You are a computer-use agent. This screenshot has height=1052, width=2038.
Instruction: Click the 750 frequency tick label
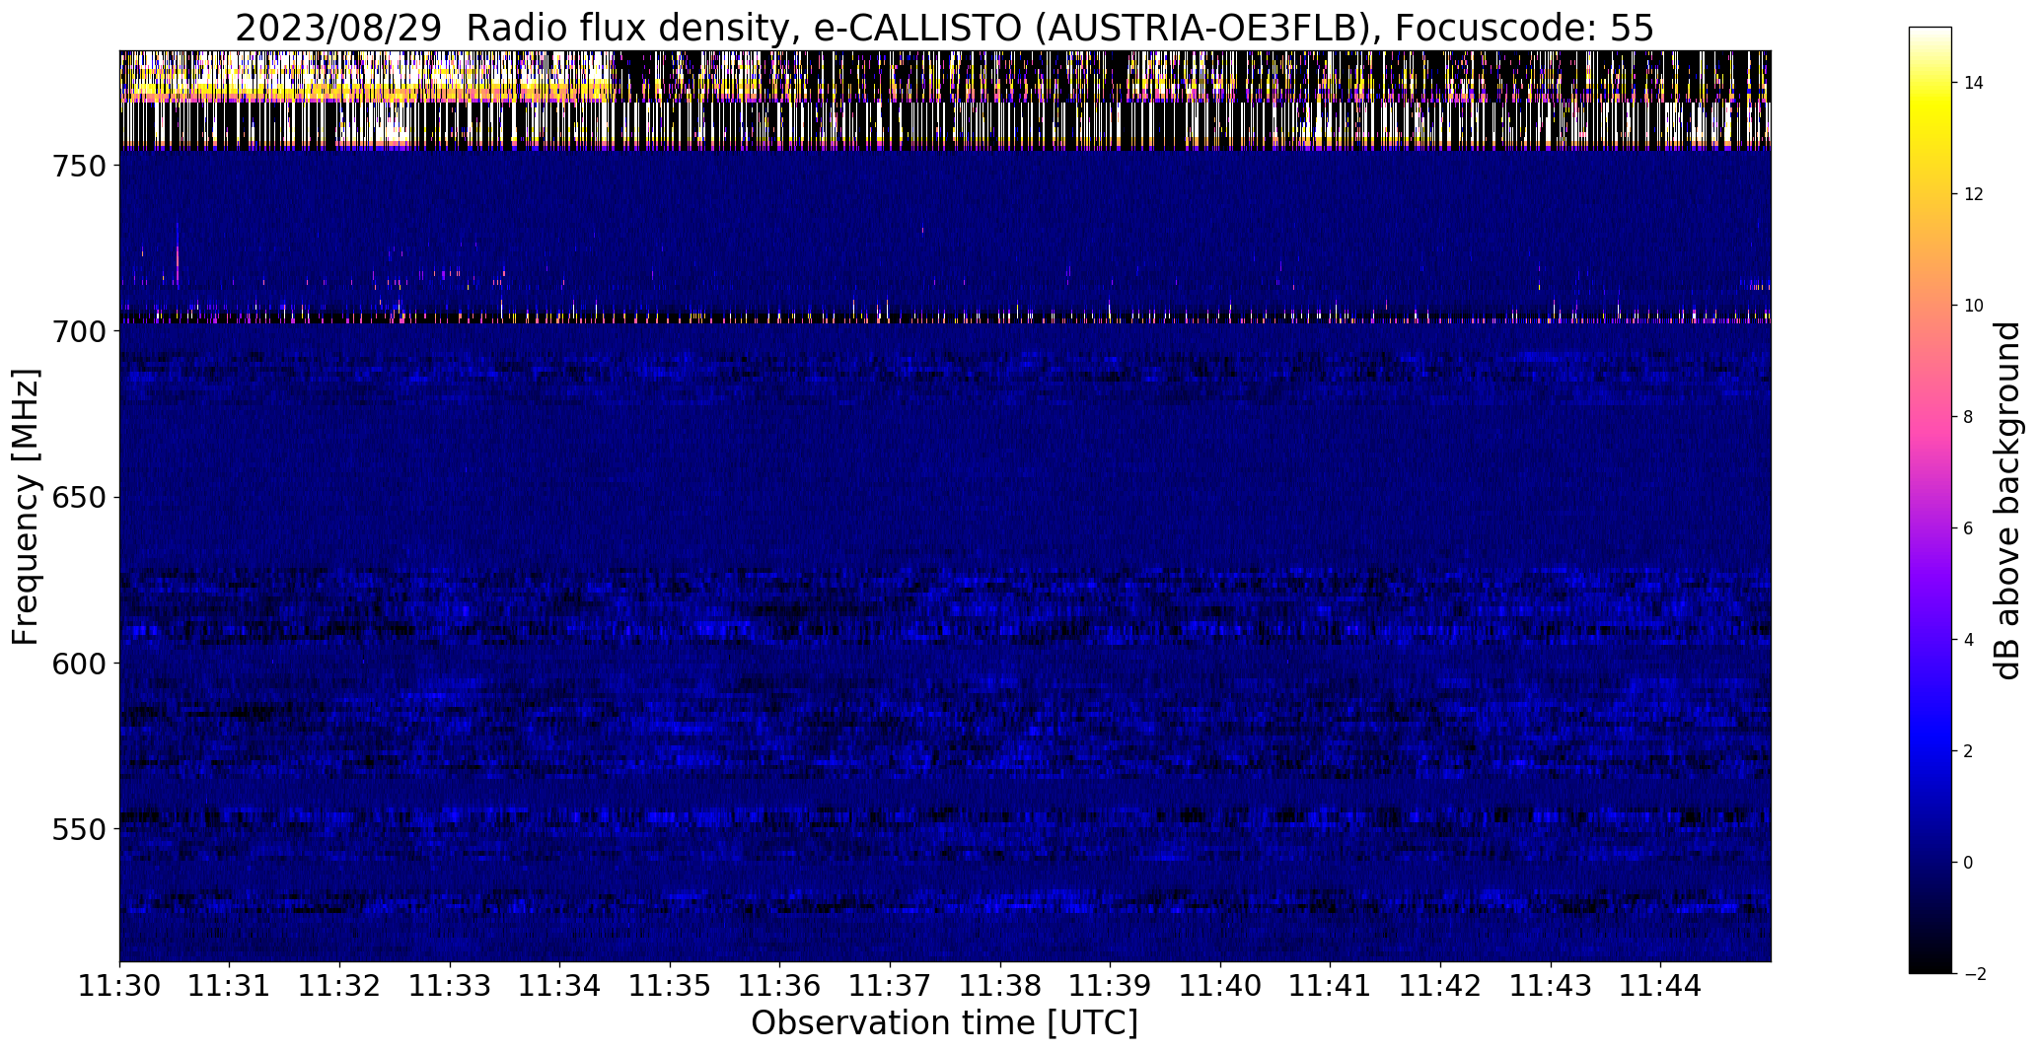coord(78,166)
